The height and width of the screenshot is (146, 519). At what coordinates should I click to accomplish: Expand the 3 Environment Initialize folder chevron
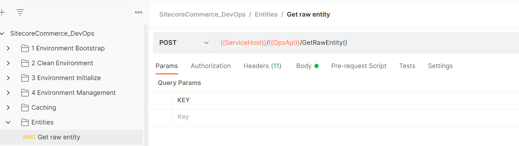[8, 78]
